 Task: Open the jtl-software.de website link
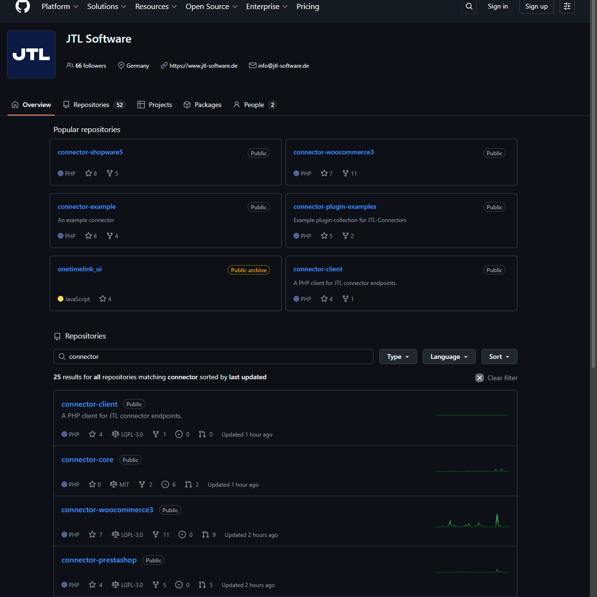[x=204, y=66]
